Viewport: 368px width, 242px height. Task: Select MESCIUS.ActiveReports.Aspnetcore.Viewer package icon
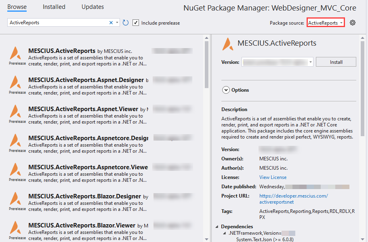pos(15,169)
